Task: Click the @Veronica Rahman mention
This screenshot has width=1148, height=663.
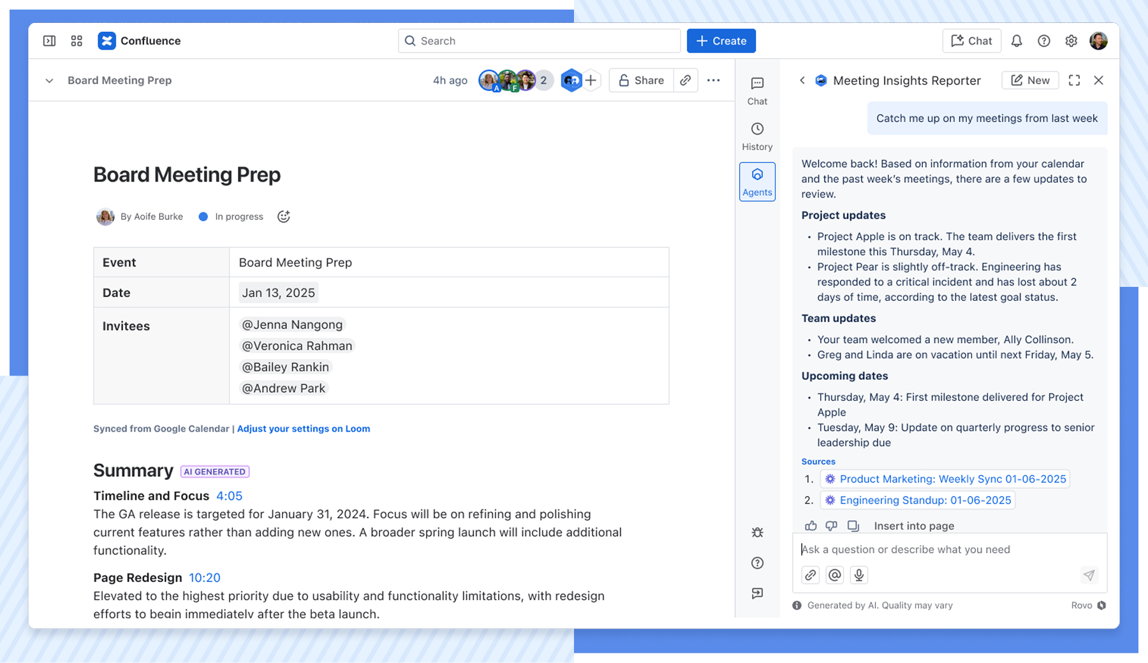Action: tap(297, 346)
